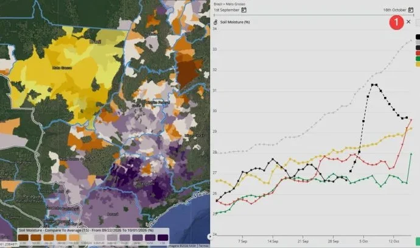Click the Distrito Federal label on the map

tap(158, 102)
